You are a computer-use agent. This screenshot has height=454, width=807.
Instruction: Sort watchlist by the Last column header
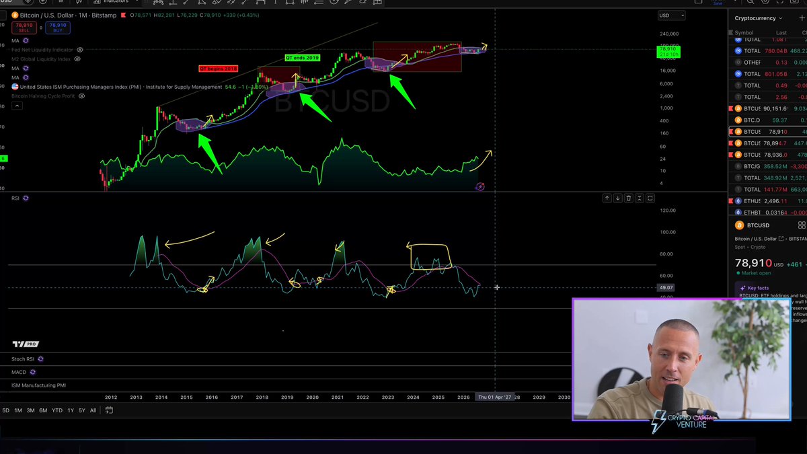click(x=781, y=32)
